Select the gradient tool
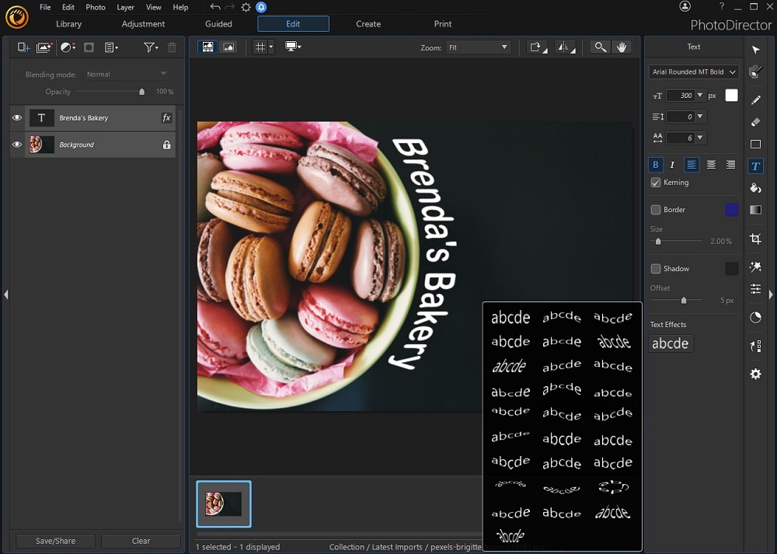Viewport: 777px width, 554px height. 755,210
